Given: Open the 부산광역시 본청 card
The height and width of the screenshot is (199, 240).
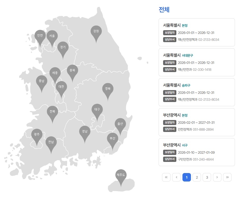Looking at the screenshot, I should pyautogui.click(x=197, y=122).
